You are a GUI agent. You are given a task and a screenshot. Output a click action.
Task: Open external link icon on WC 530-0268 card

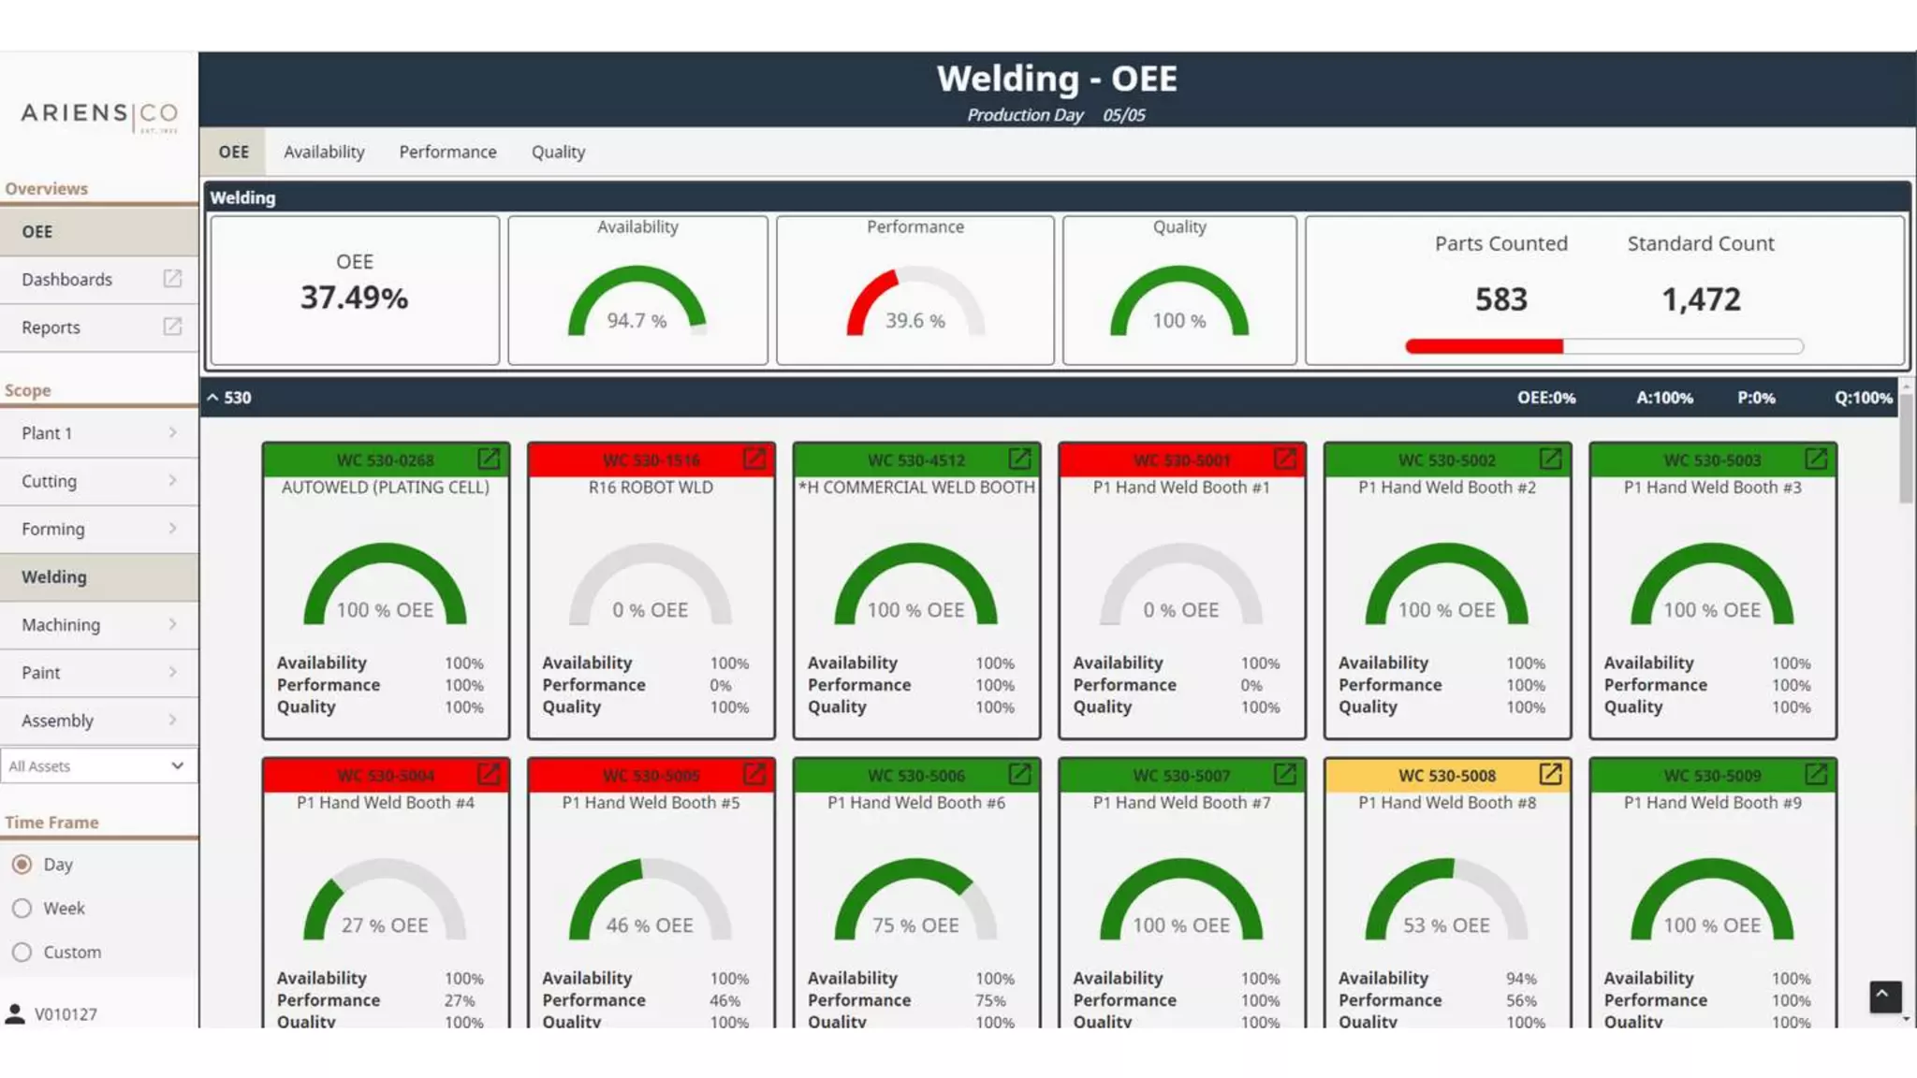489,459
